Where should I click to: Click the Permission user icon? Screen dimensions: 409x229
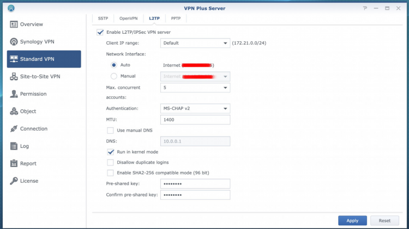click(14, 94)
